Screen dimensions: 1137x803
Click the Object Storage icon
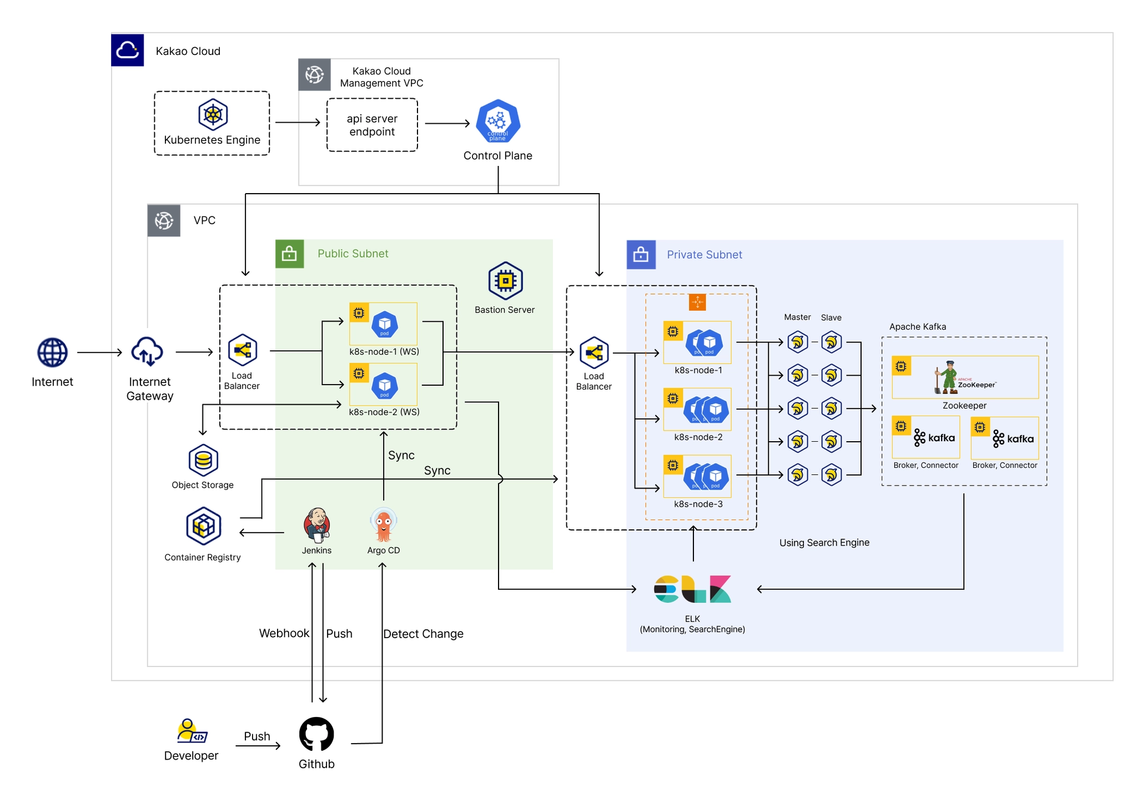(203, 460)
